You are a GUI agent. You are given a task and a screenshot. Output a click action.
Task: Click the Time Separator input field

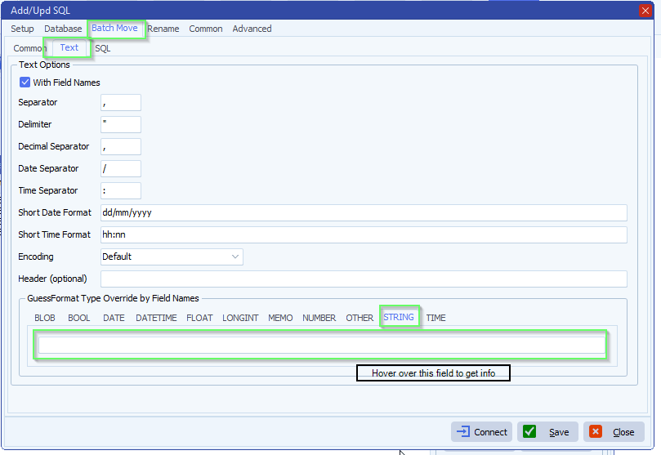tap(121, 190)
